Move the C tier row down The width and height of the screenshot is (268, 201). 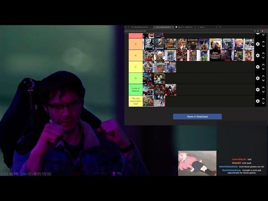pyautogui.click(x=263, y=69)
